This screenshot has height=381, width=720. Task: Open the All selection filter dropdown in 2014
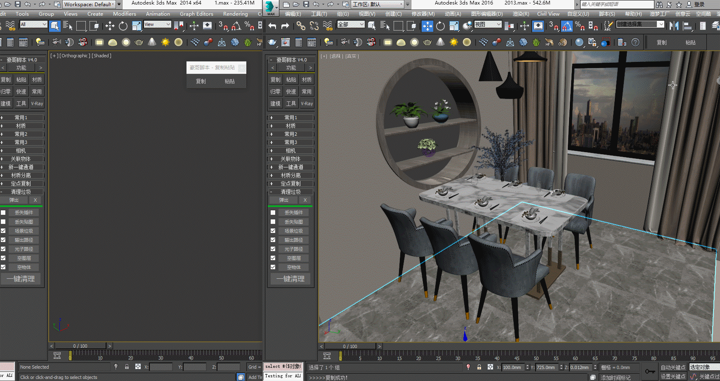pos(33,24)
